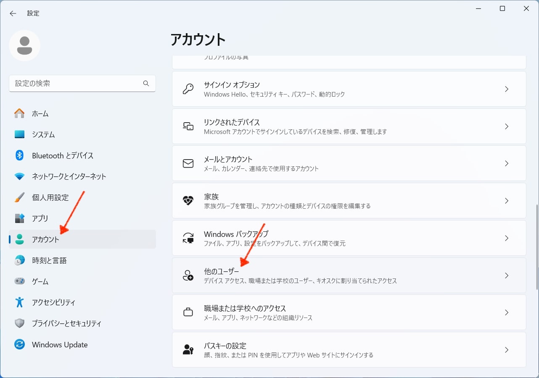Click the briefcase icon for 職場または学校
Viewport: 539px width, 378px height.
point(188,312)
